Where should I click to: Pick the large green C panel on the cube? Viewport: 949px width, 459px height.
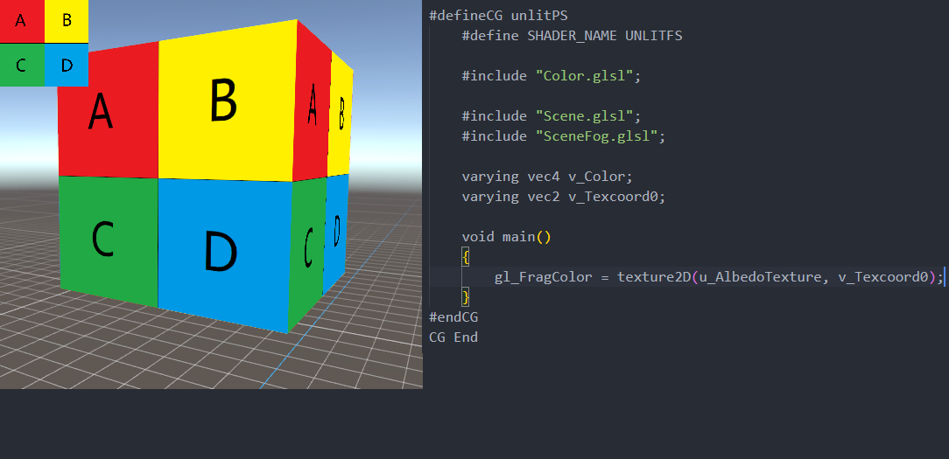coord(105,238)
